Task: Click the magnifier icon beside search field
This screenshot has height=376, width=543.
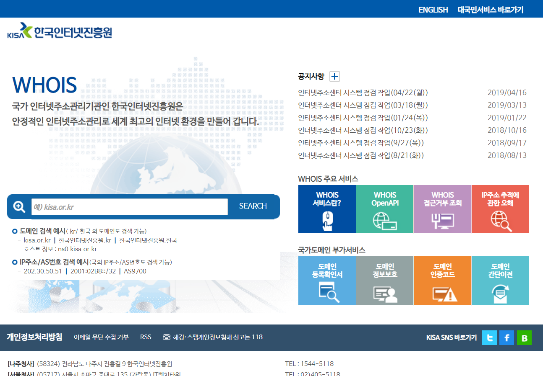Action: [19, 206]
